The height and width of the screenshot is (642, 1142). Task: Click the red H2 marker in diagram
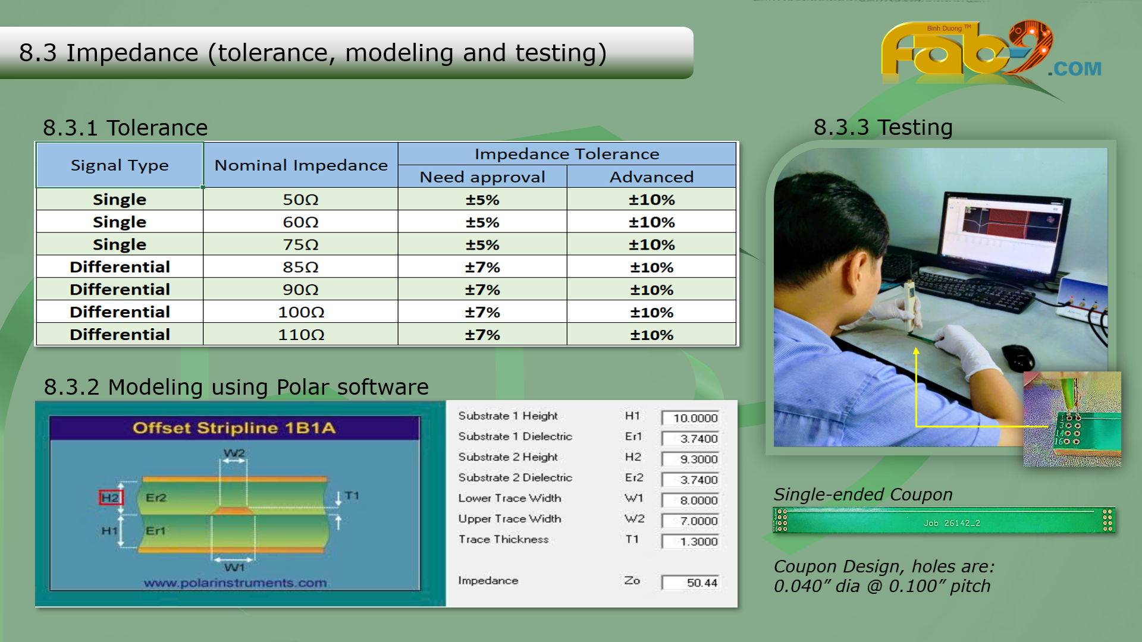[x=111, y=498]
